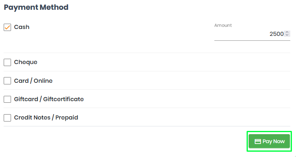Click the Giftcard / Giftcertificate label

(49, 99)
